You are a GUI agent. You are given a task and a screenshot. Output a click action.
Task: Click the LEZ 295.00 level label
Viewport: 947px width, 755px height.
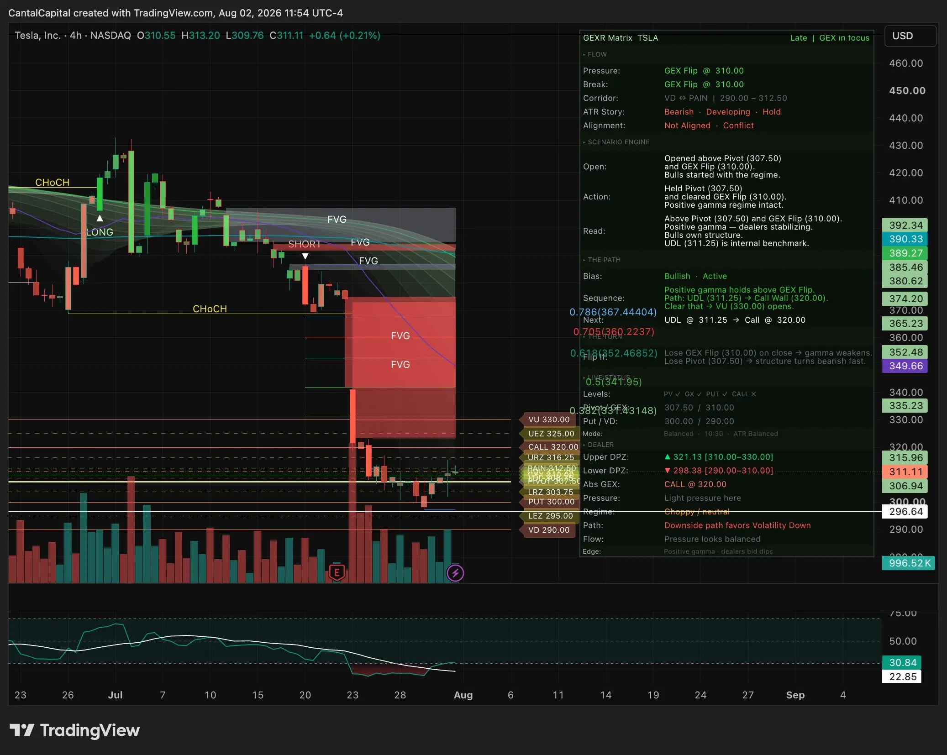pos(550,516)
